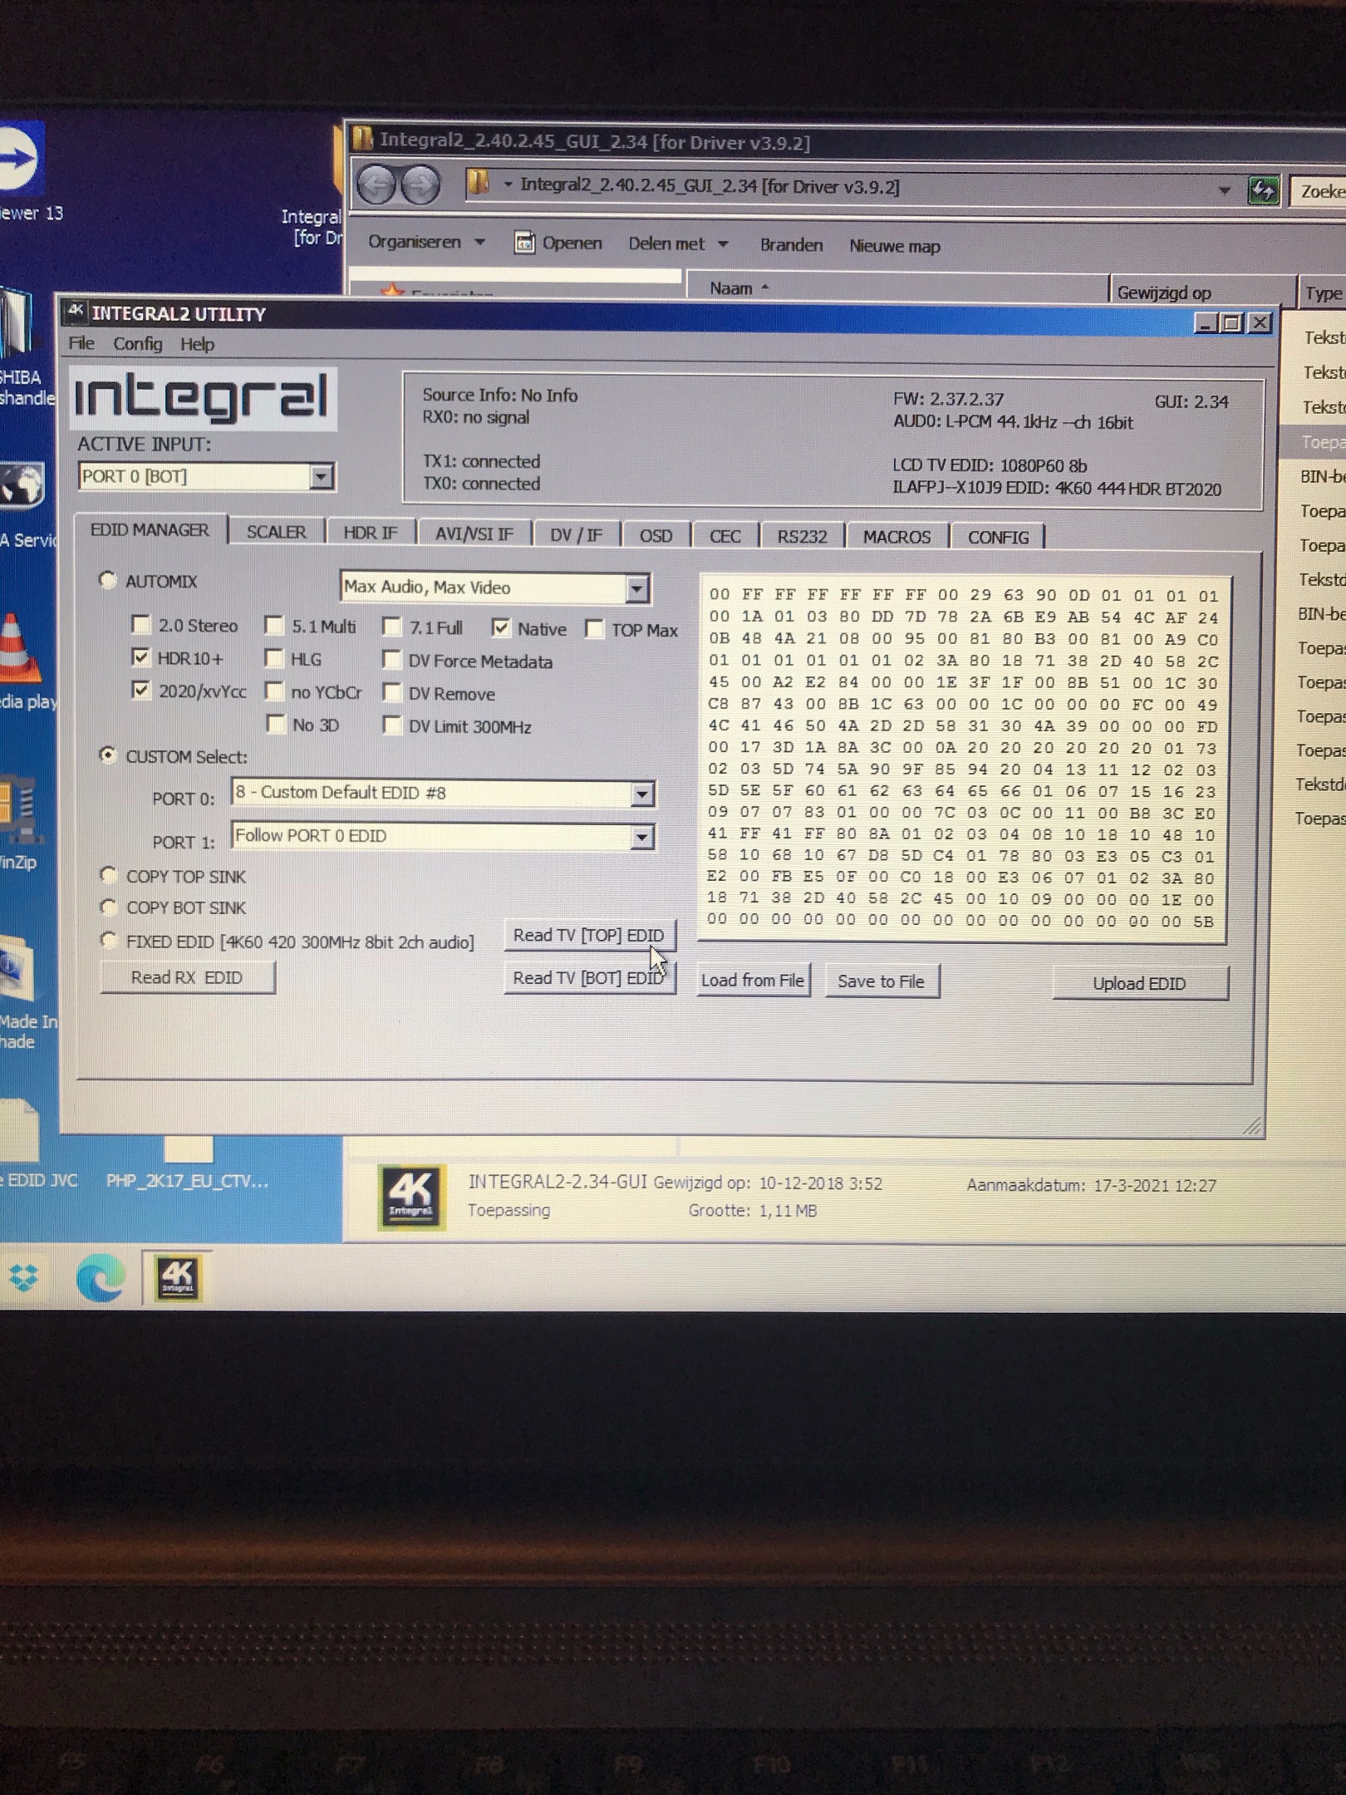Image resolution: width=1346 pixels, height=1795 pixels.
Task: Choose COPY TOP SINK option
Action: pyautogui.click(x=107, y=875)
